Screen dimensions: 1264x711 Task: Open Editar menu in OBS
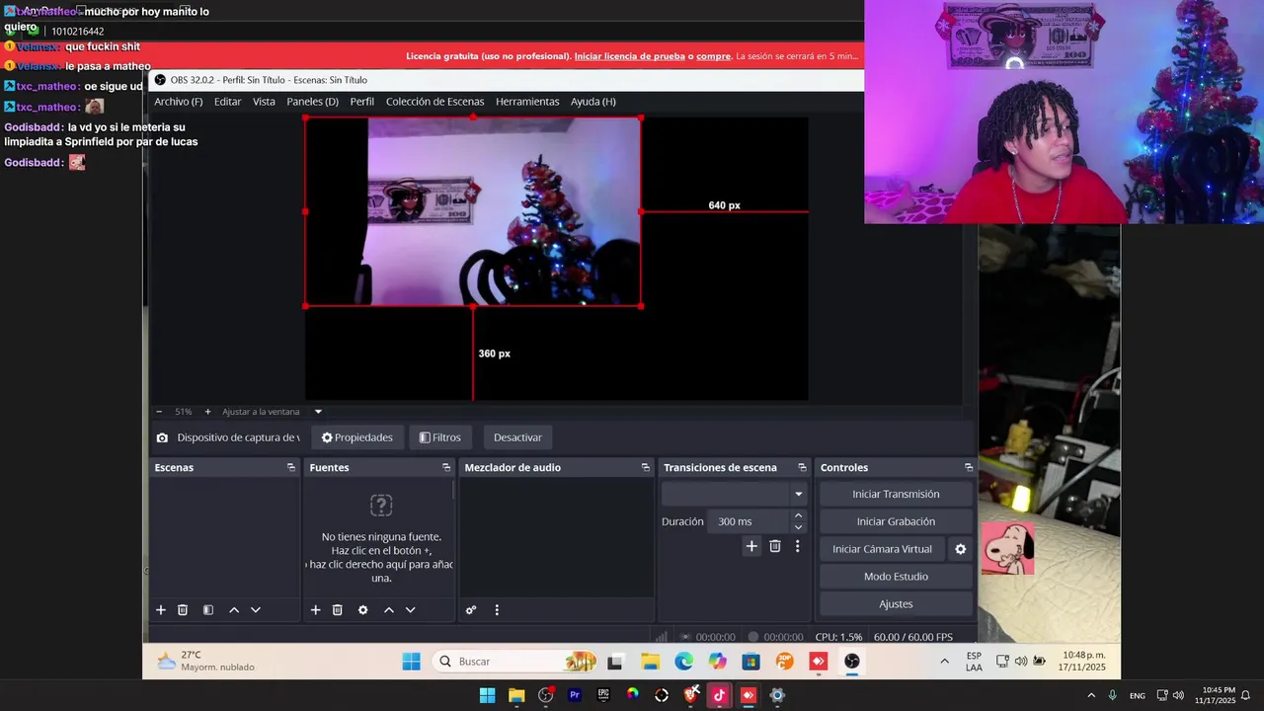[x=227, y=102]
